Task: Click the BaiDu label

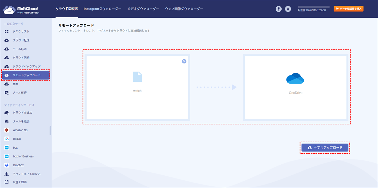Action: (x=17, y=139)
